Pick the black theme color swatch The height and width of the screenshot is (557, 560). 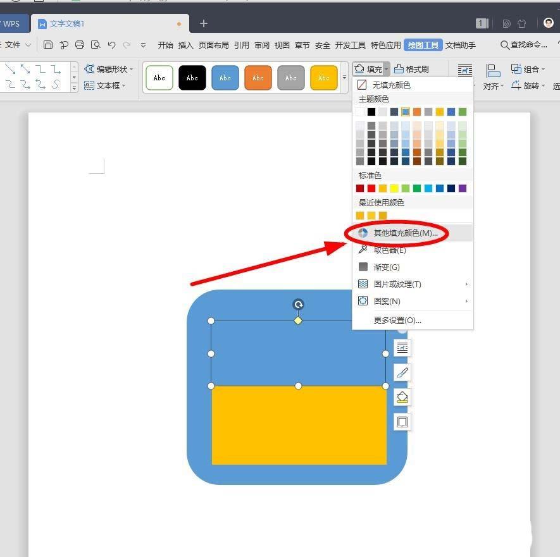pyautogui.click(x=371, y=112)
